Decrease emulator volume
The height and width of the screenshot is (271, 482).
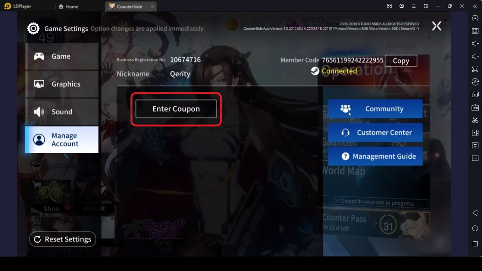pos(475,56)
